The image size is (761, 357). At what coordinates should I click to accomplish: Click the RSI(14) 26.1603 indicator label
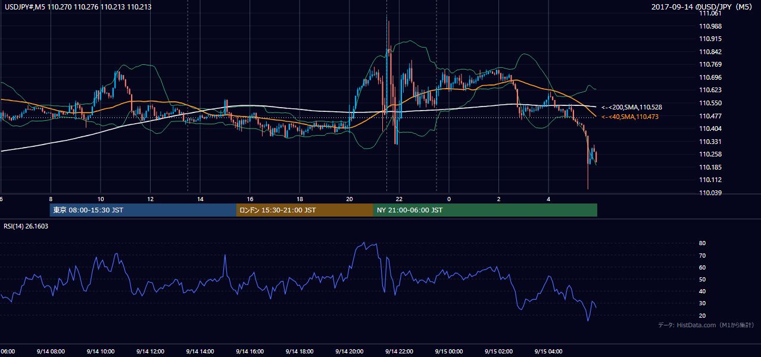pos(26,226)
